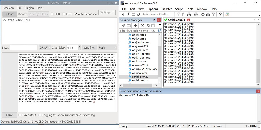
Task: Open Find with the binoculars icon
Action: click(x=189, y=14)
